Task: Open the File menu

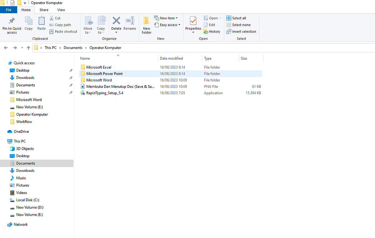Action: pos(8,10)
